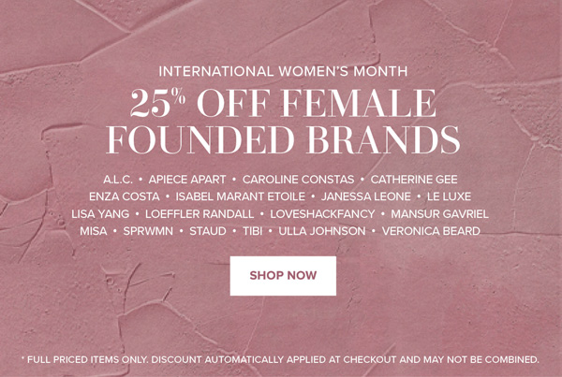Click the full priced items disclaimer text
562x377 pixels.
tap(280, 359)
